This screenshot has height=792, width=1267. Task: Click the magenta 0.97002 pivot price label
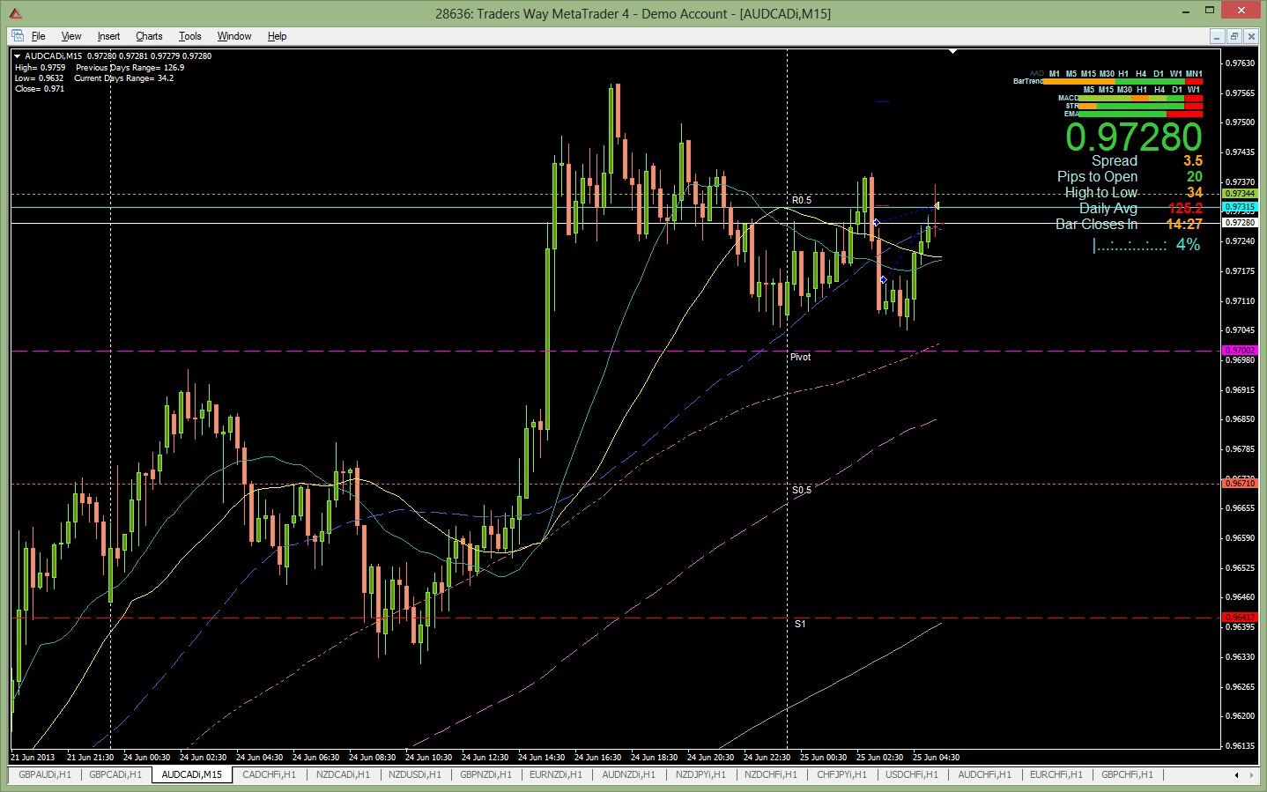(1240, 351)
